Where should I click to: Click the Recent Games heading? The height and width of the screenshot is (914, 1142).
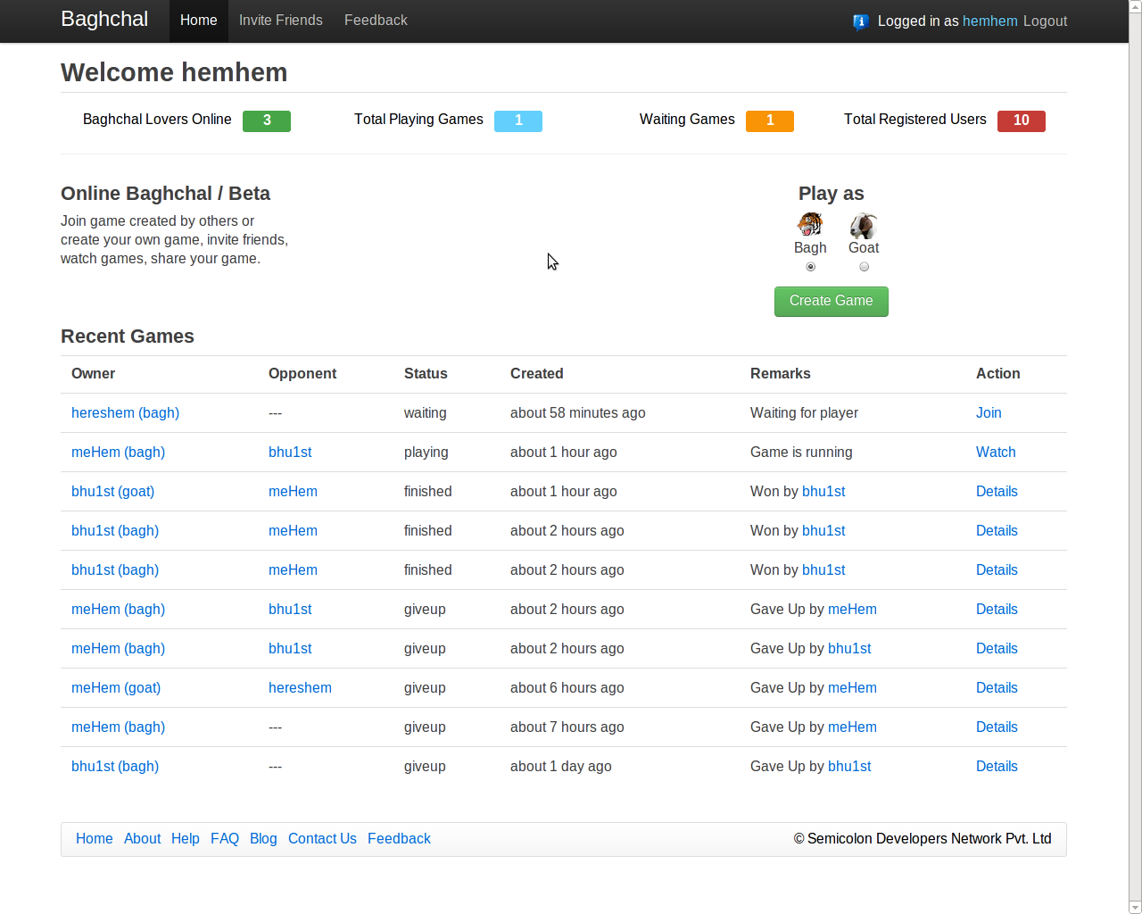click(128, 337)
